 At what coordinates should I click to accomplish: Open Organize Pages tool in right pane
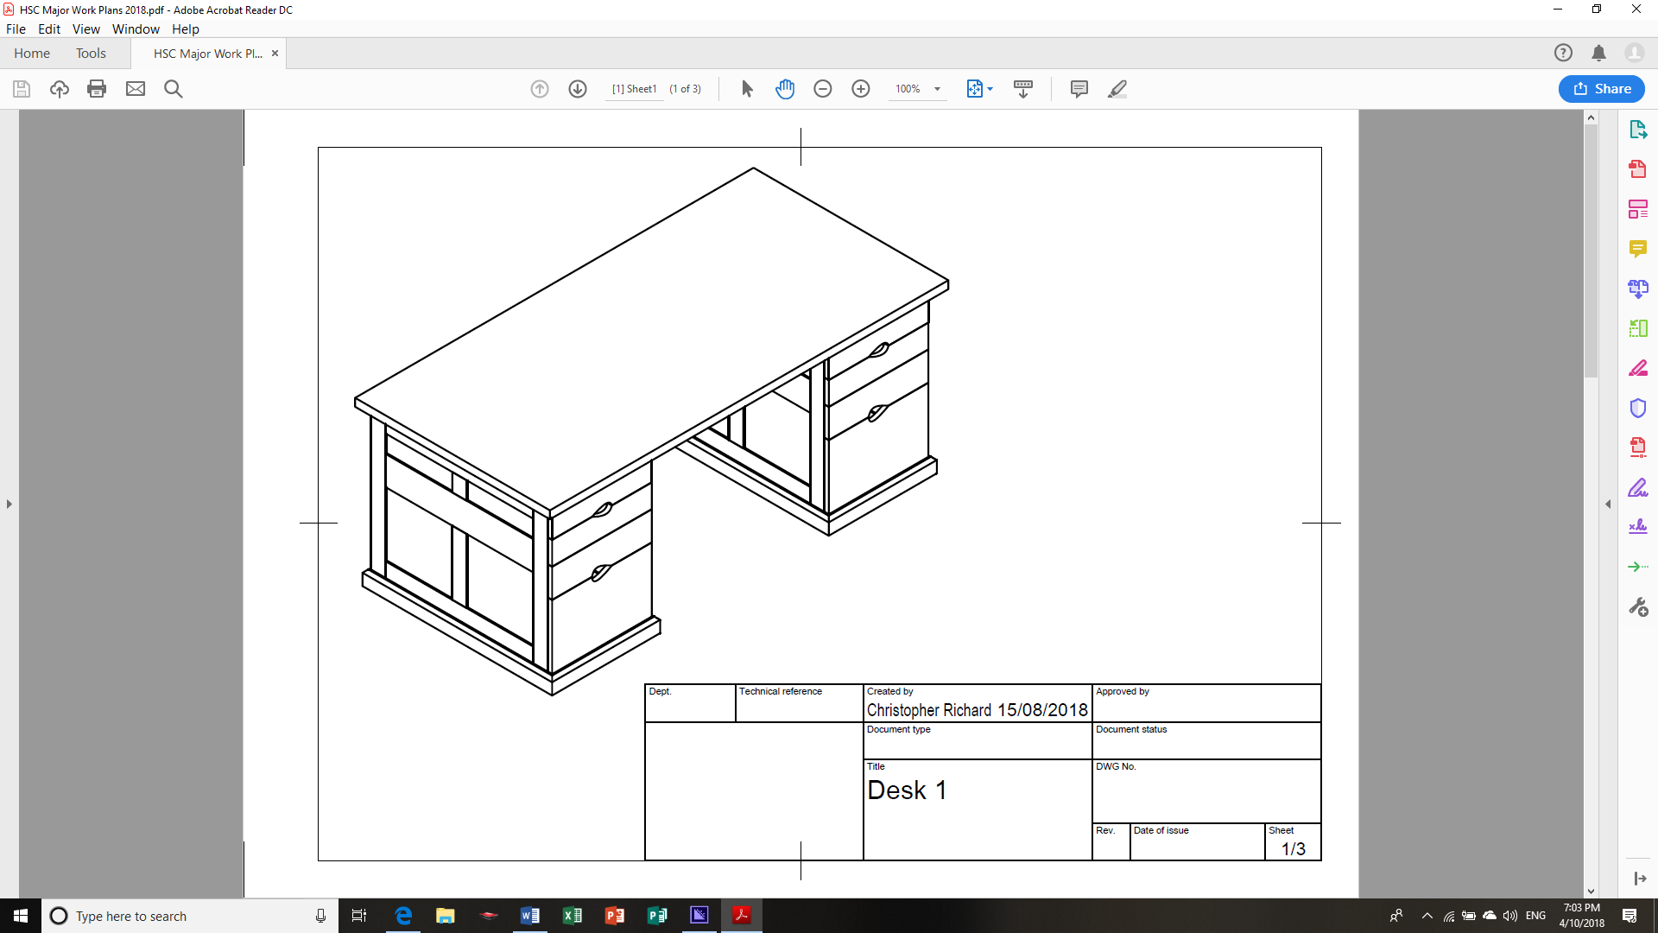coord(1638,328)
